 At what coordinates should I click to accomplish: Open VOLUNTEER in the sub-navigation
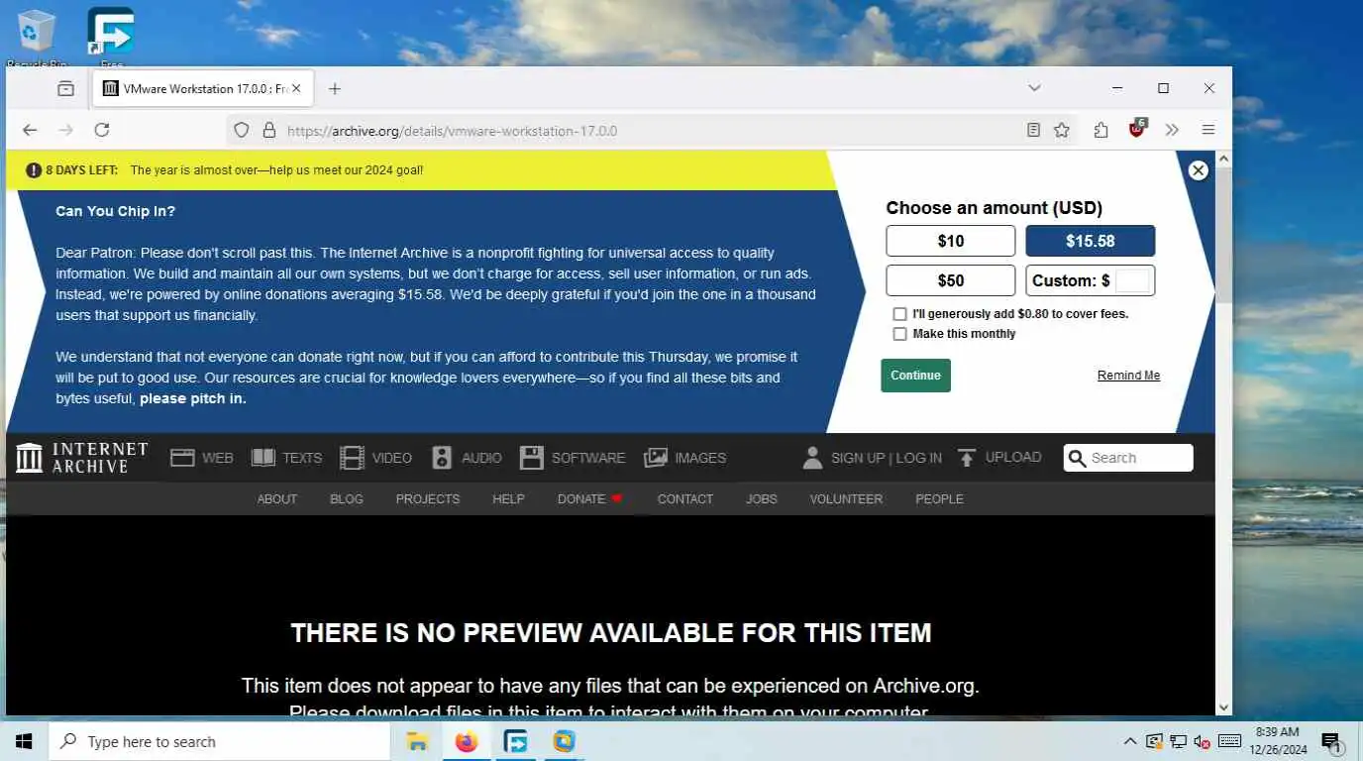pos(846,498)
